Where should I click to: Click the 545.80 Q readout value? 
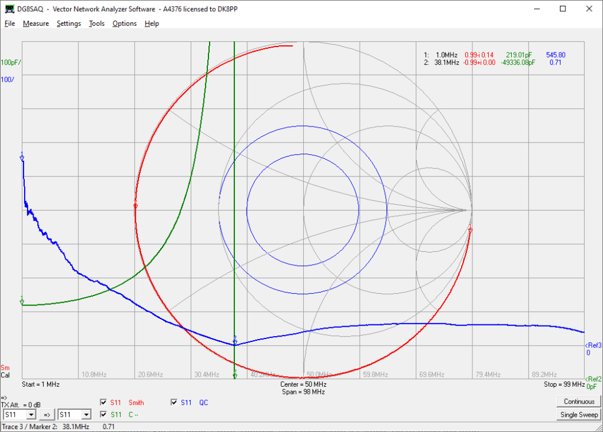[x=556, y=55]
